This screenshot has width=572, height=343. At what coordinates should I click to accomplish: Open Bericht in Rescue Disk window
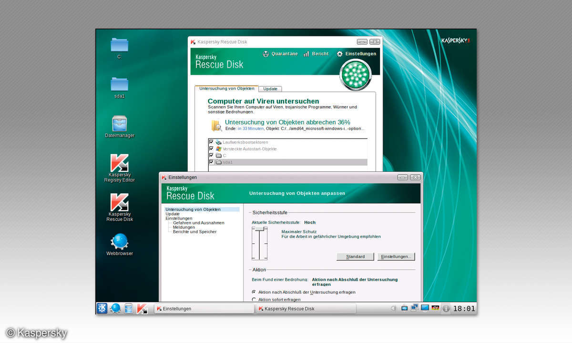316,54
